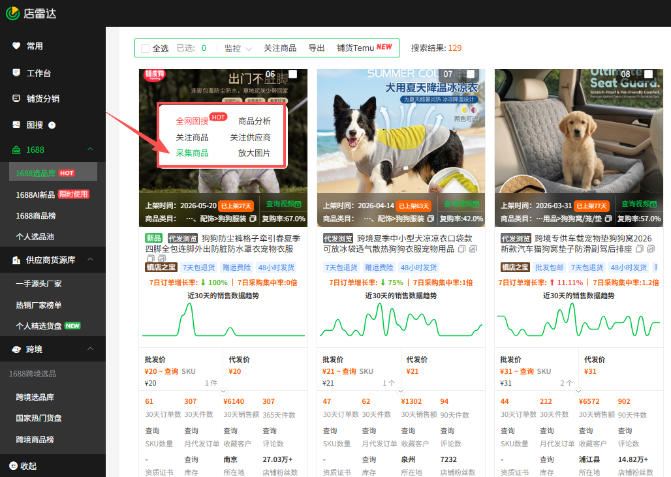Open the 监控 dropdown
The height and width of the screenshot is (477, 671).
(x=238, y=48)
